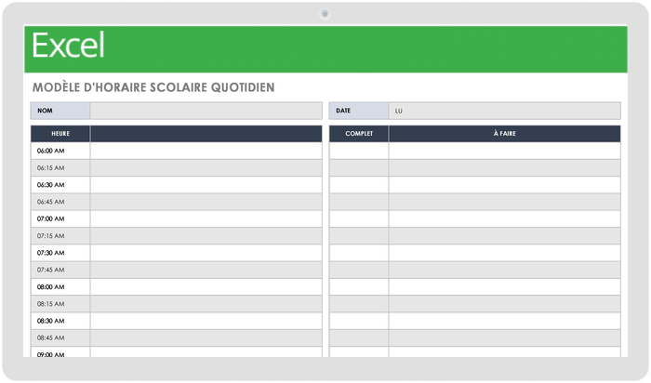Viewport: 651px width, 383px height.
Task: Click the À FAIRE cell on the 06:00 AM row
Action: click(x=504, y=151)
